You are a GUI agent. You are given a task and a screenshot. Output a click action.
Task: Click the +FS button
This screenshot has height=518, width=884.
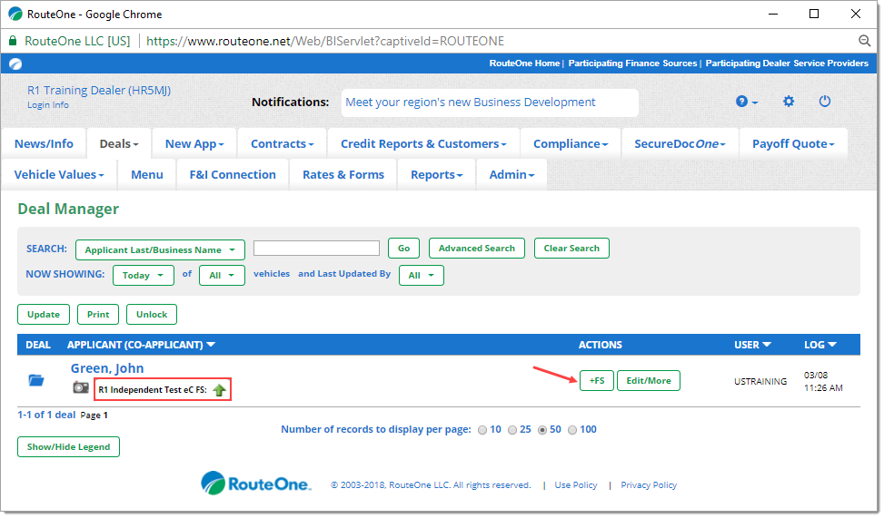pos(597,381)
